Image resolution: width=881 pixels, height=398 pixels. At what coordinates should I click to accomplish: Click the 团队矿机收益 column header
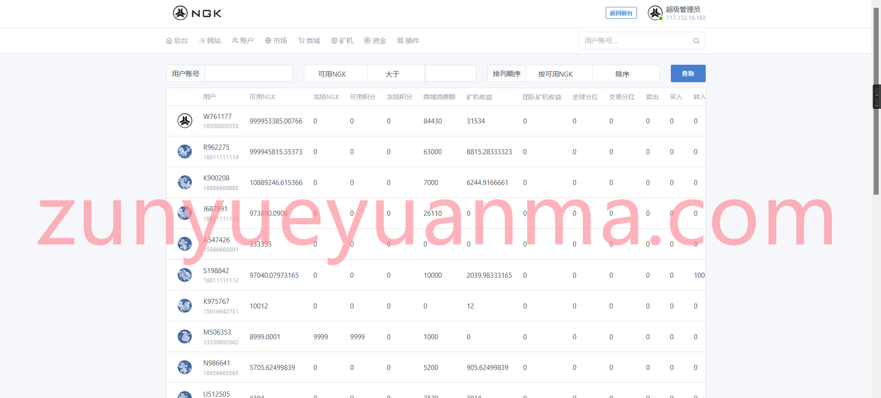[x=542, y=97]
